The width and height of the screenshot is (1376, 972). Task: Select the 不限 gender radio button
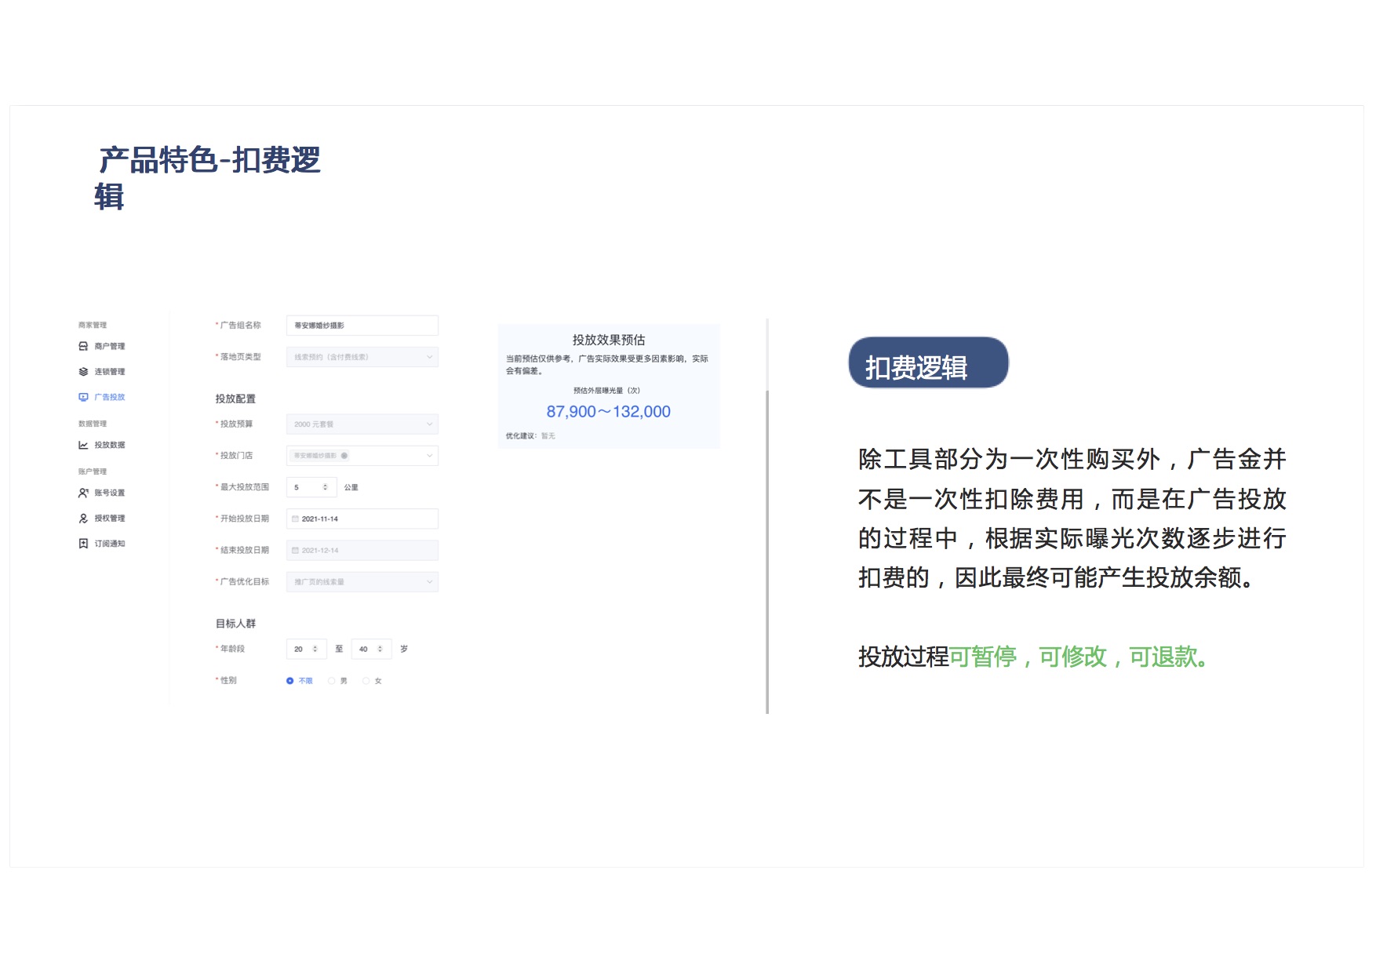(290, 681)
